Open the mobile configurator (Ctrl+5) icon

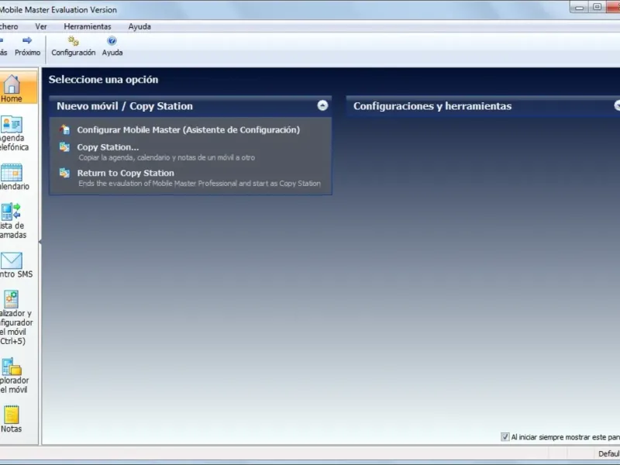(12, 299)
